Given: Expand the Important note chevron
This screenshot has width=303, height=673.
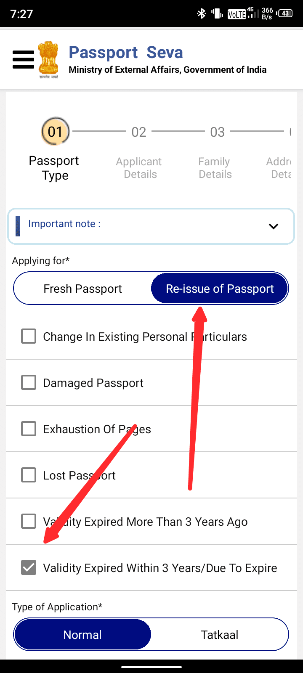Looking at the screenshot, I should (x=274, y=226).
